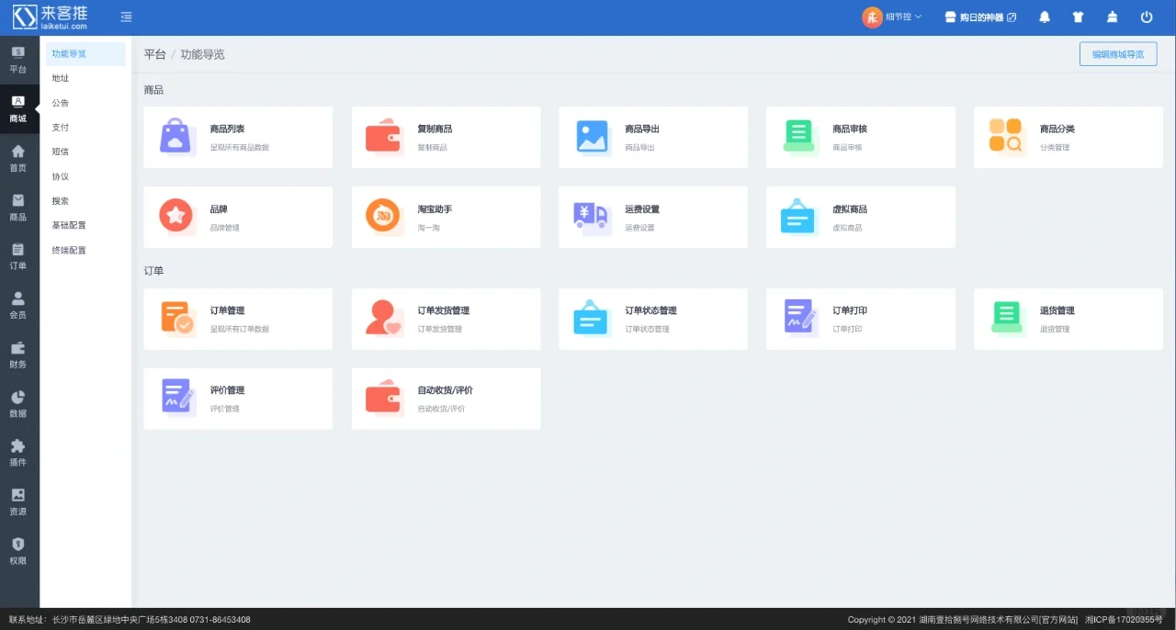
Task: Open the 商品导出 image icon
Action: (x=593, y=137)
